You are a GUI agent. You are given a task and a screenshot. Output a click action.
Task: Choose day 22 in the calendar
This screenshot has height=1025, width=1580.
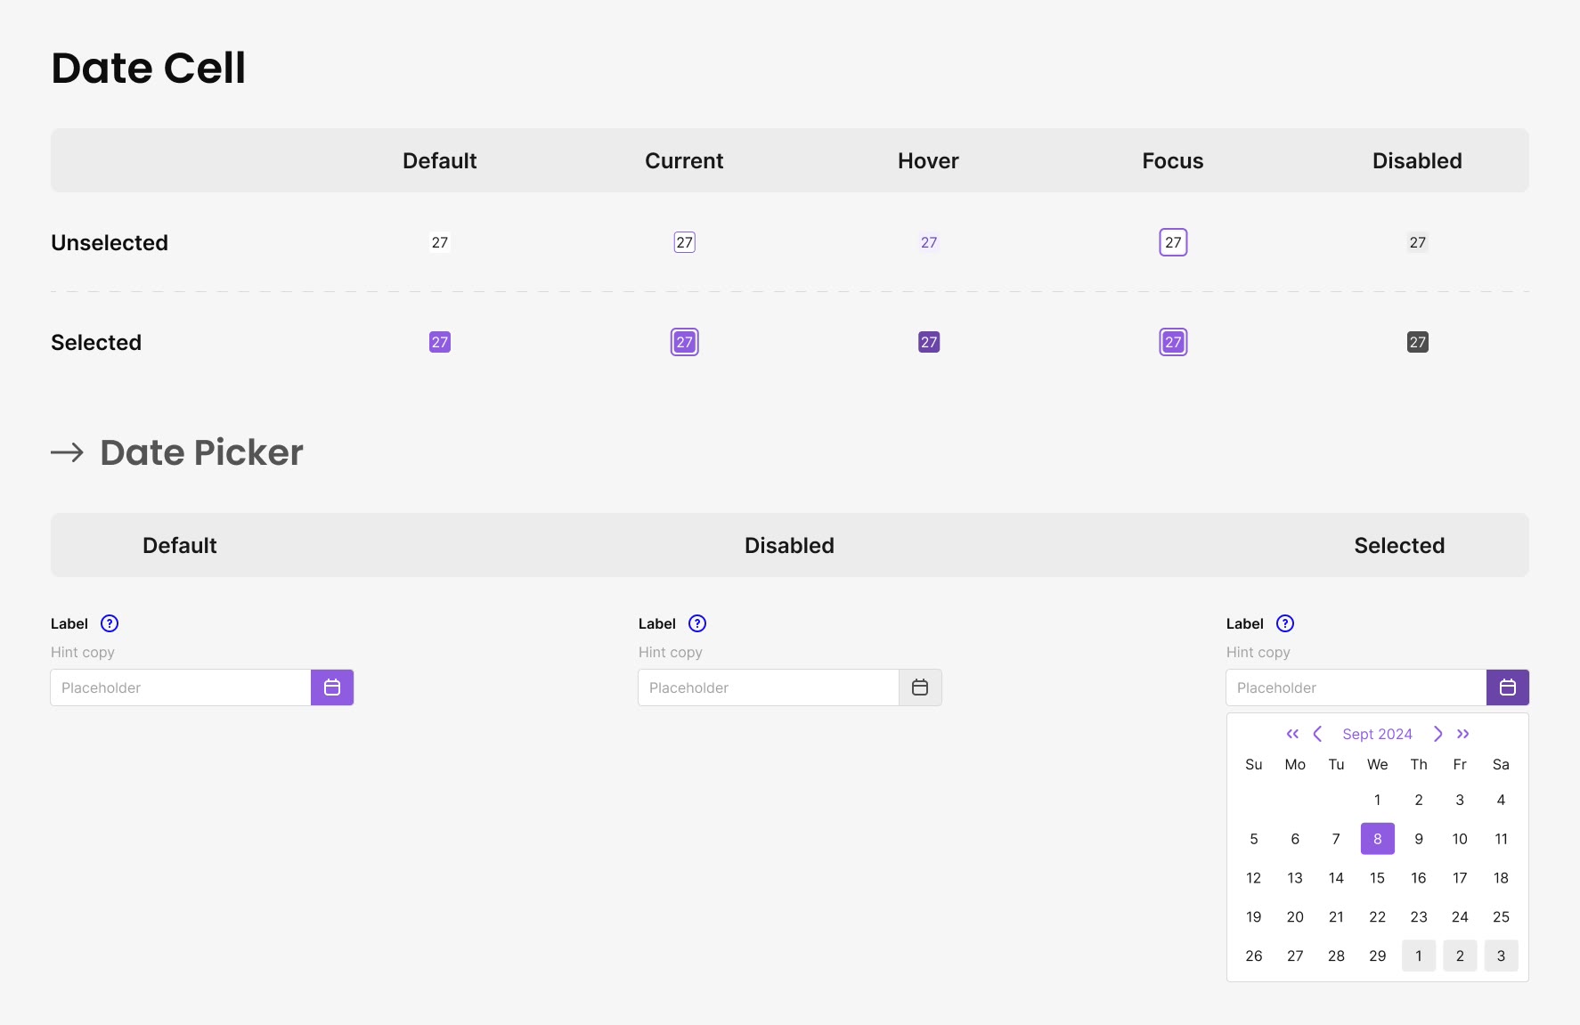coord(1377,916)
